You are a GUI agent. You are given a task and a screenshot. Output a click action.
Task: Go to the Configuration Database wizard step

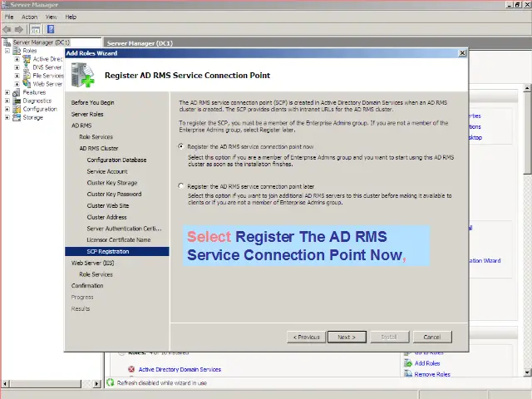pos(116,160)
